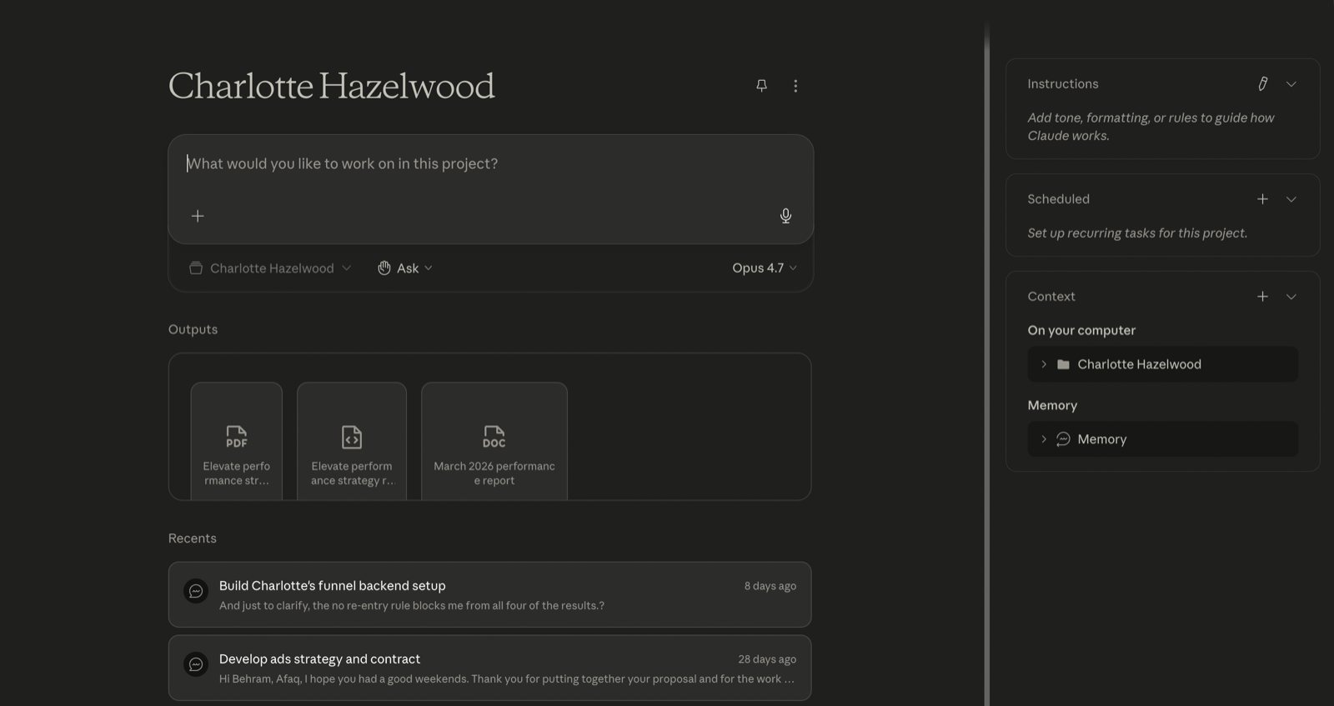Screen dimensions: 1334x706
Task: Collapse the Scheduled panel
Action: coord(1291,199)
